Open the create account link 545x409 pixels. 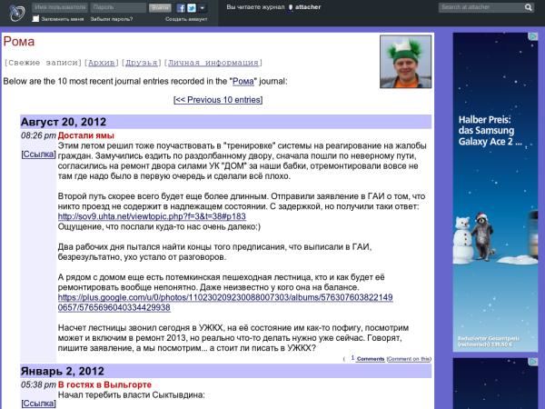point(186,19)
